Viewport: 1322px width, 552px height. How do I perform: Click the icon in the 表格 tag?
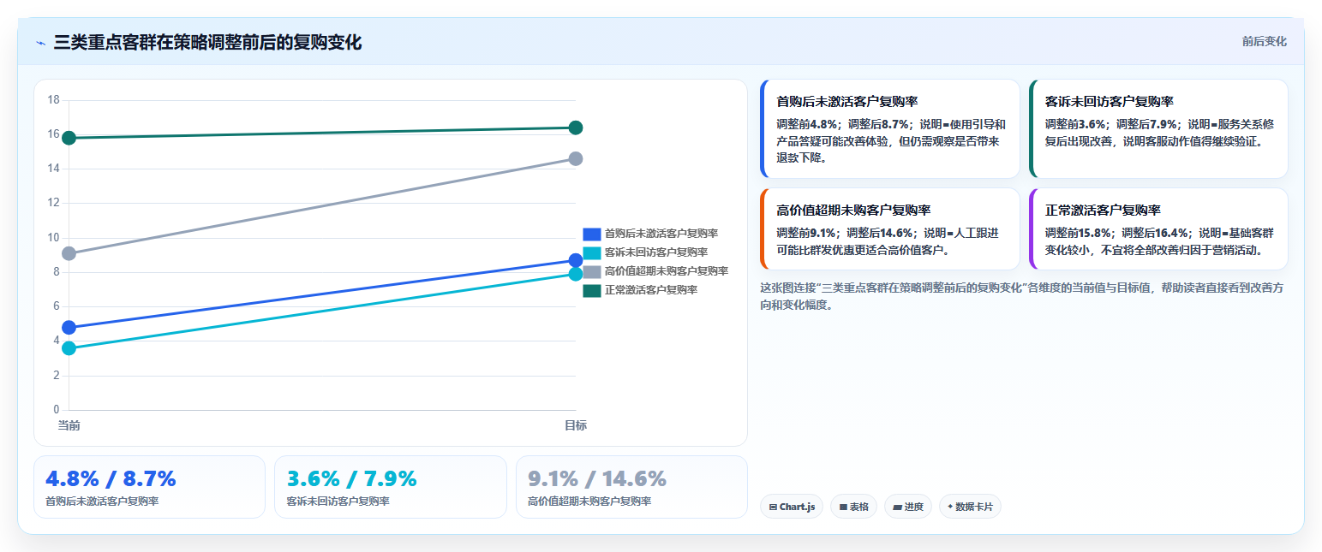pyautogui.click(x=843, y=507)
